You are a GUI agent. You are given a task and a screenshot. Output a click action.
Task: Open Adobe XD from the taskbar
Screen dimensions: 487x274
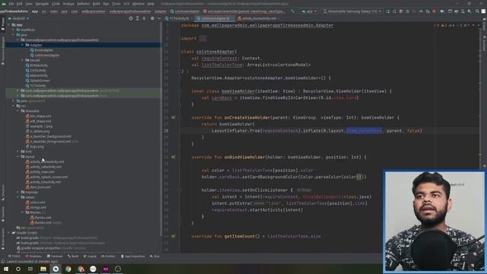click(x=105, y=269)
